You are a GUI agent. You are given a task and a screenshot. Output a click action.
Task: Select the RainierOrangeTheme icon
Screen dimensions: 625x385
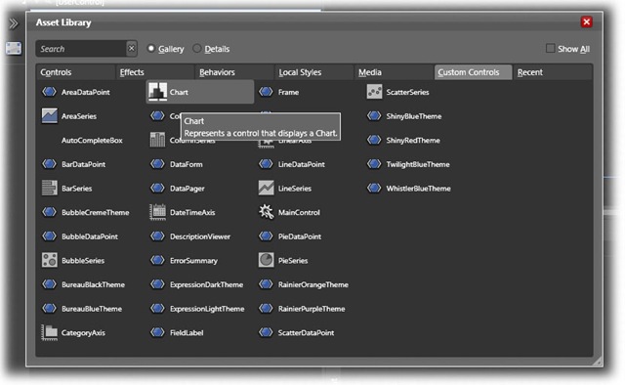tap(266, 284)
